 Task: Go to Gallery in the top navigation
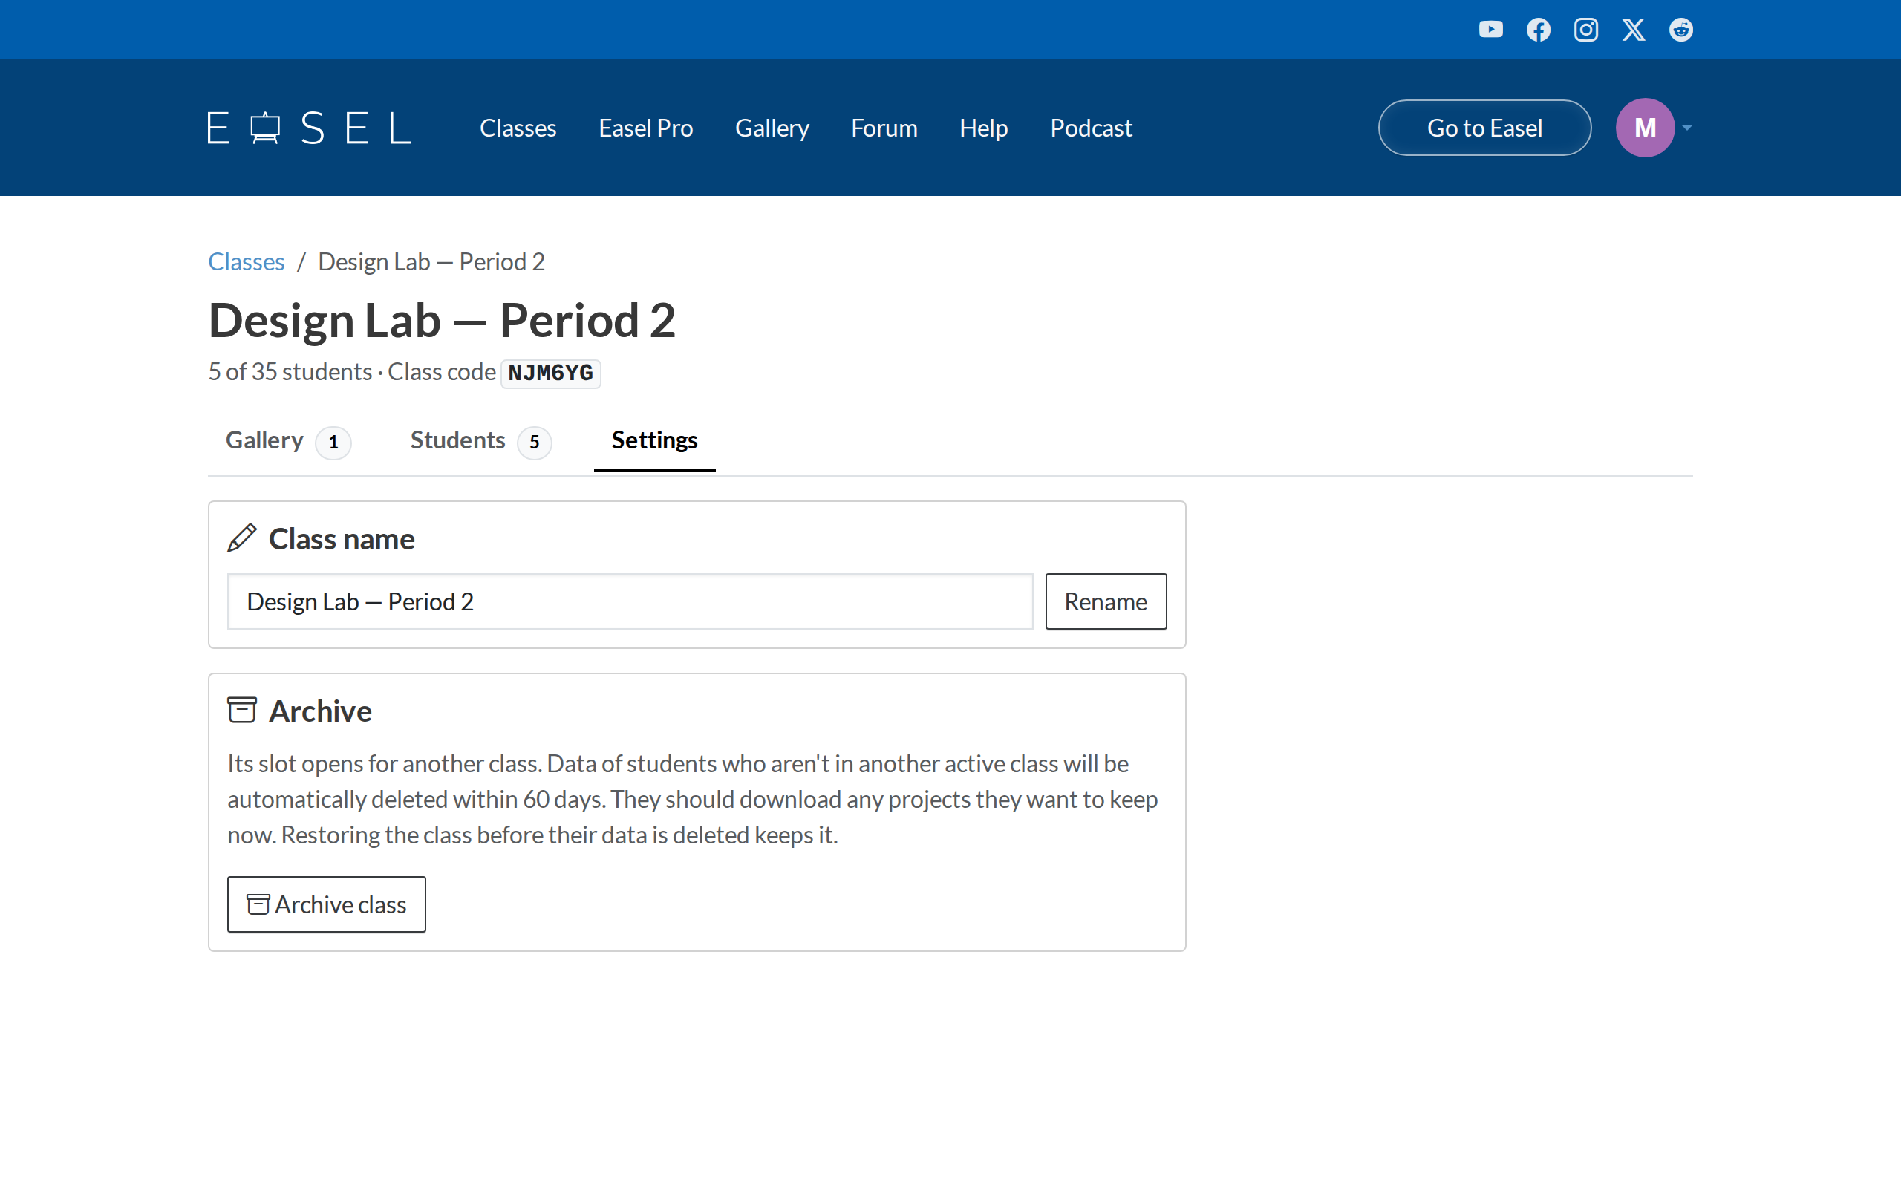pos(772,127)
